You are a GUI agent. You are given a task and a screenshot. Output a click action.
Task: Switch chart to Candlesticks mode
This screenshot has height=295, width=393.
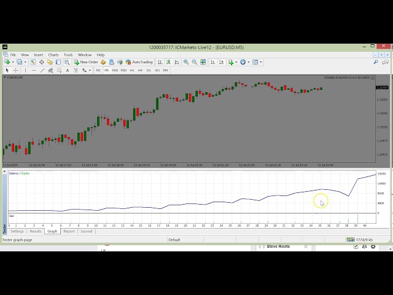168,62
